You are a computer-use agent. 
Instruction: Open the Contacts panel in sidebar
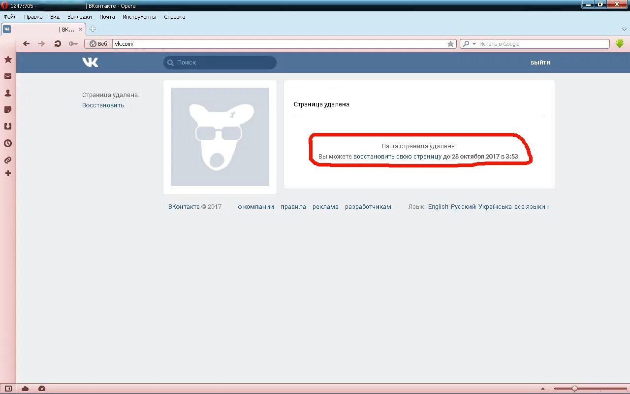(8, 93)
